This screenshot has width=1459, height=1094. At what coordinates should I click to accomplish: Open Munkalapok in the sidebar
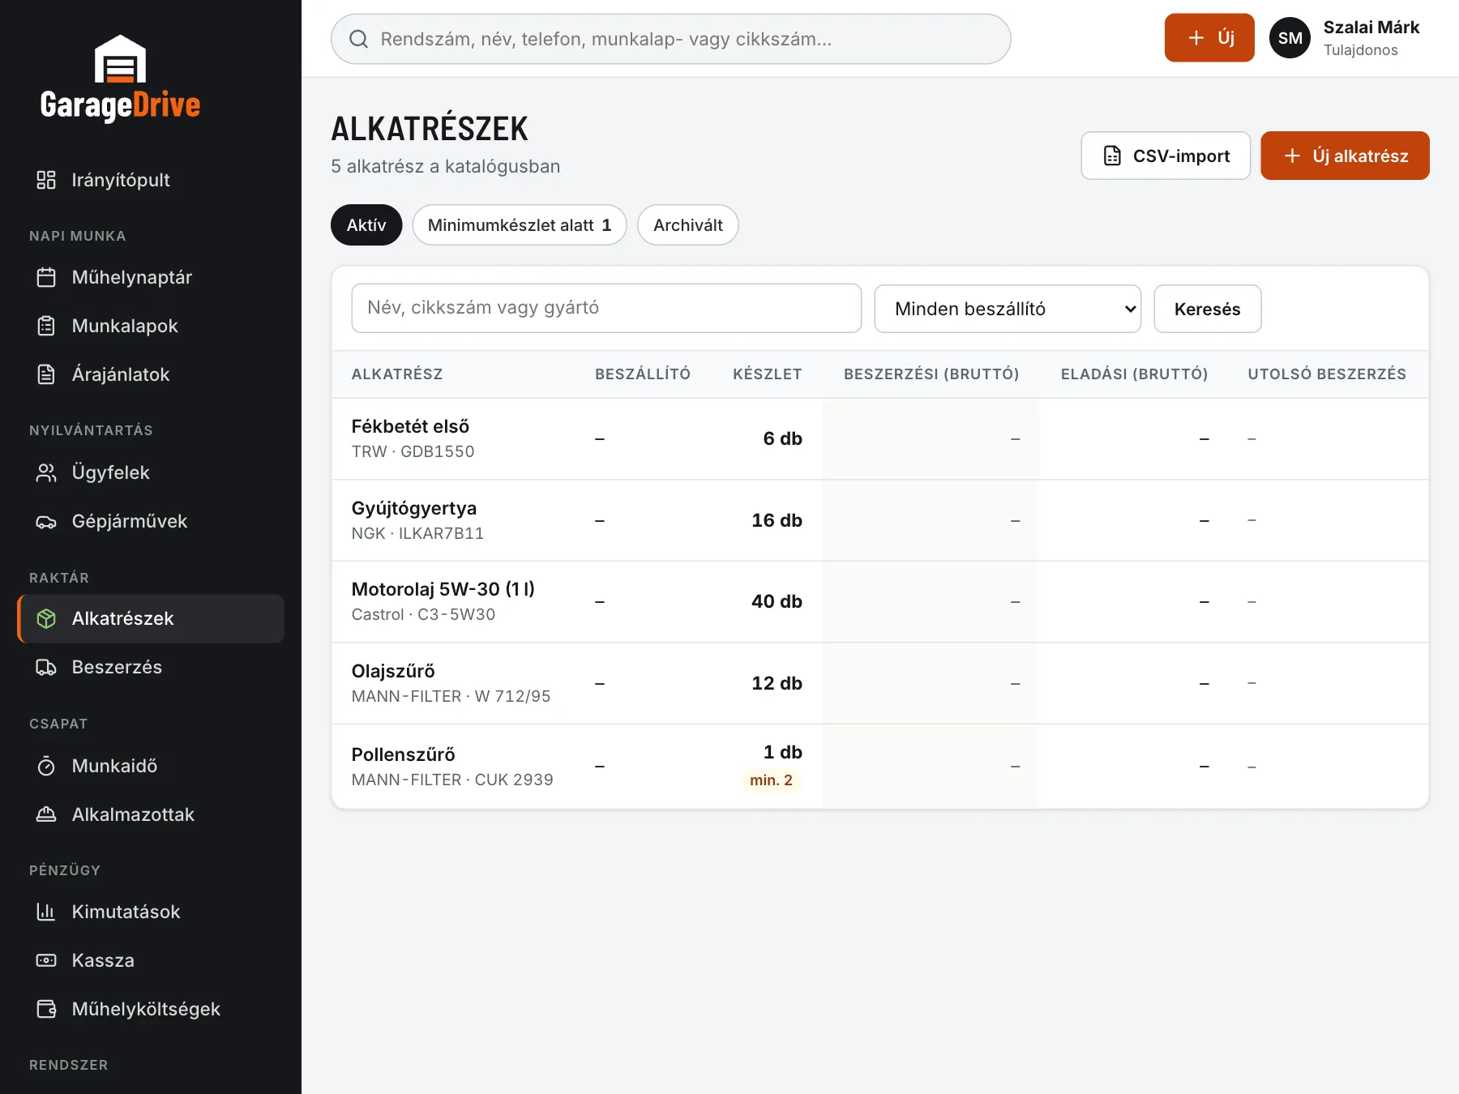(x=151, y=326)
